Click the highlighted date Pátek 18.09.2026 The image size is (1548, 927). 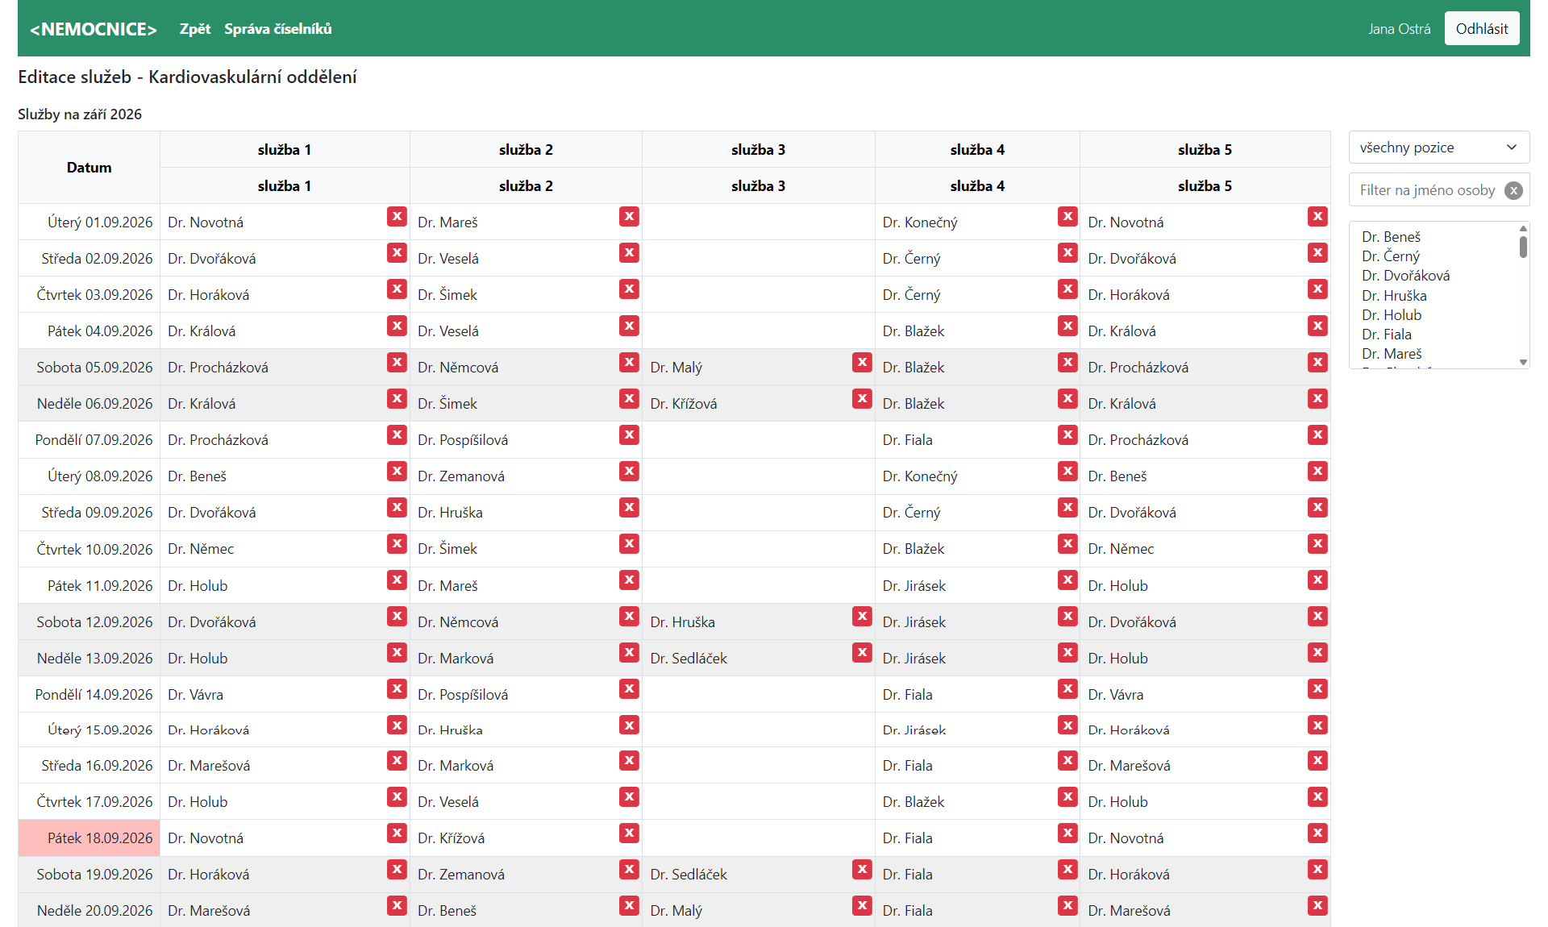coord(89,838)
